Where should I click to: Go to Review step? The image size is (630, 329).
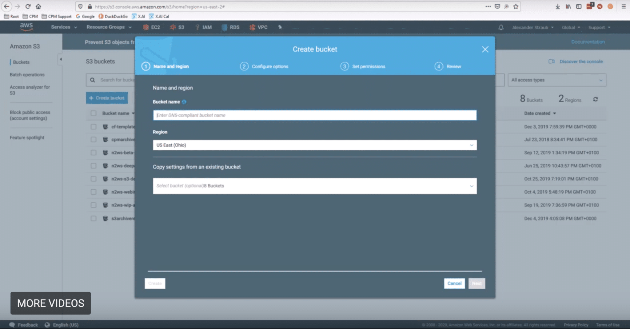[x=448, y=66]
